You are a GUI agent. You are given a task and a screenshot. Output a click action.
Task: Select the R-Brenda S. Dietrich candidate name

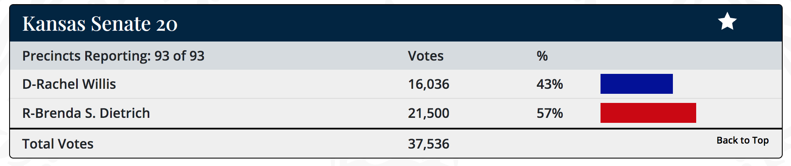[86, 113]
